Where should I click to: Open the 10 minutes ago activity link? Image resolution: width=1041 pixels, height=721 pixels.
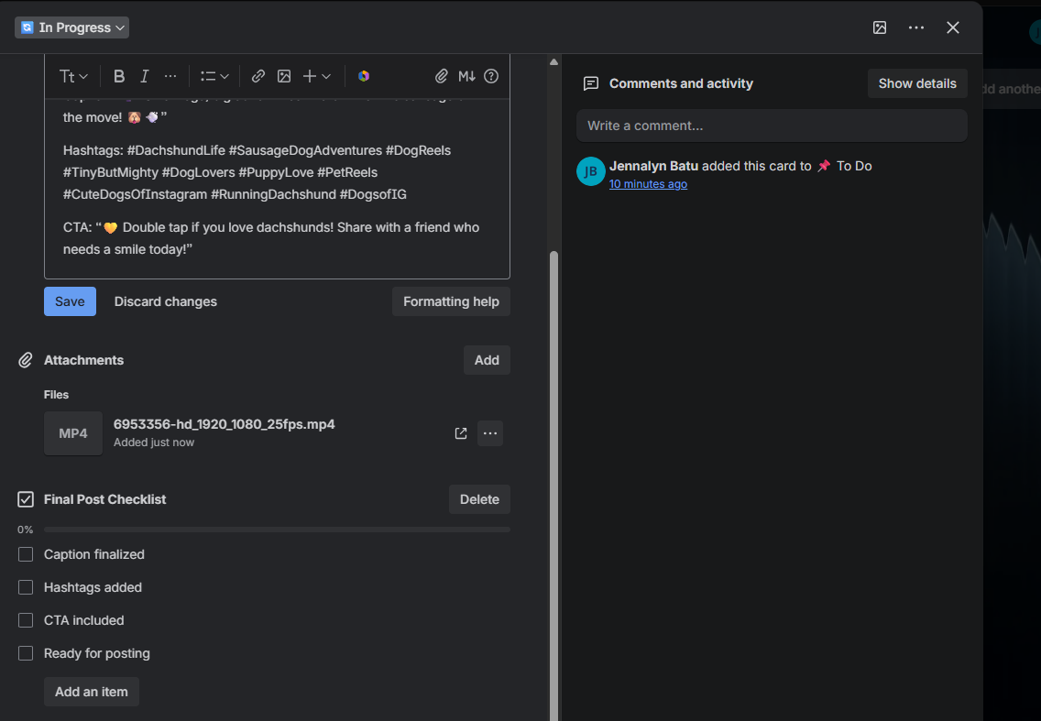click(648, 184)
